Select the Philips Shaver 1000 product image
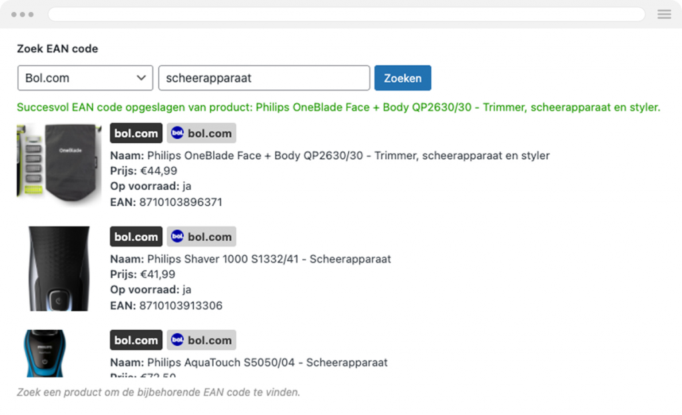 coord(59,268)
